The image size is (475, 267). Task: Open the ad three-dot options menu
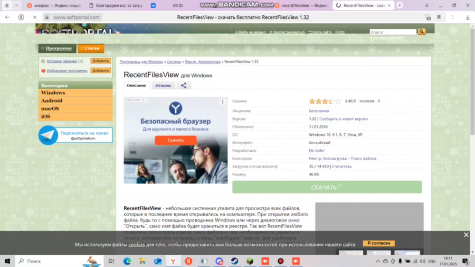click(223, 102)
